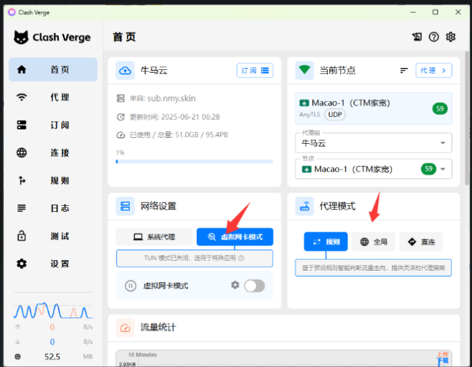Click the 牛马云 cloud upload icon
This screenshot has height=367, width=472.
click(125, 70)
